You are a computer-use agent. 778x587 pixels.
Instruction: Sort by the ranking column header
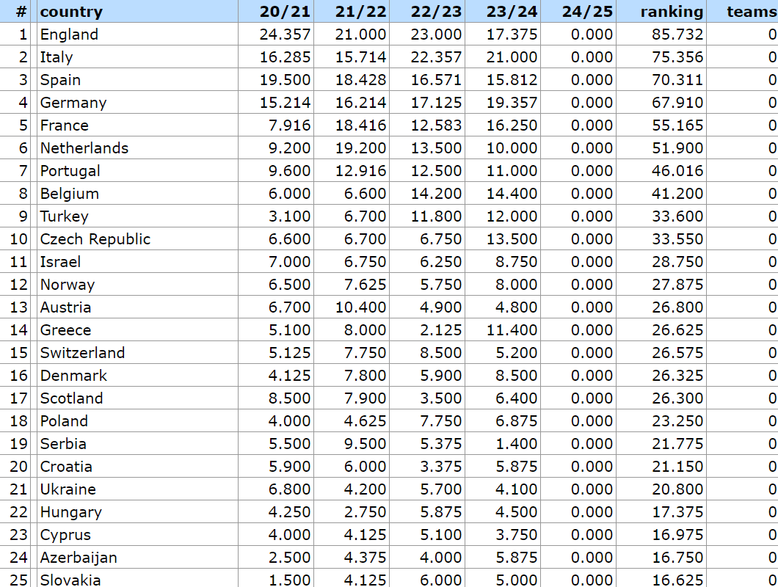click(x=671, y=12)
